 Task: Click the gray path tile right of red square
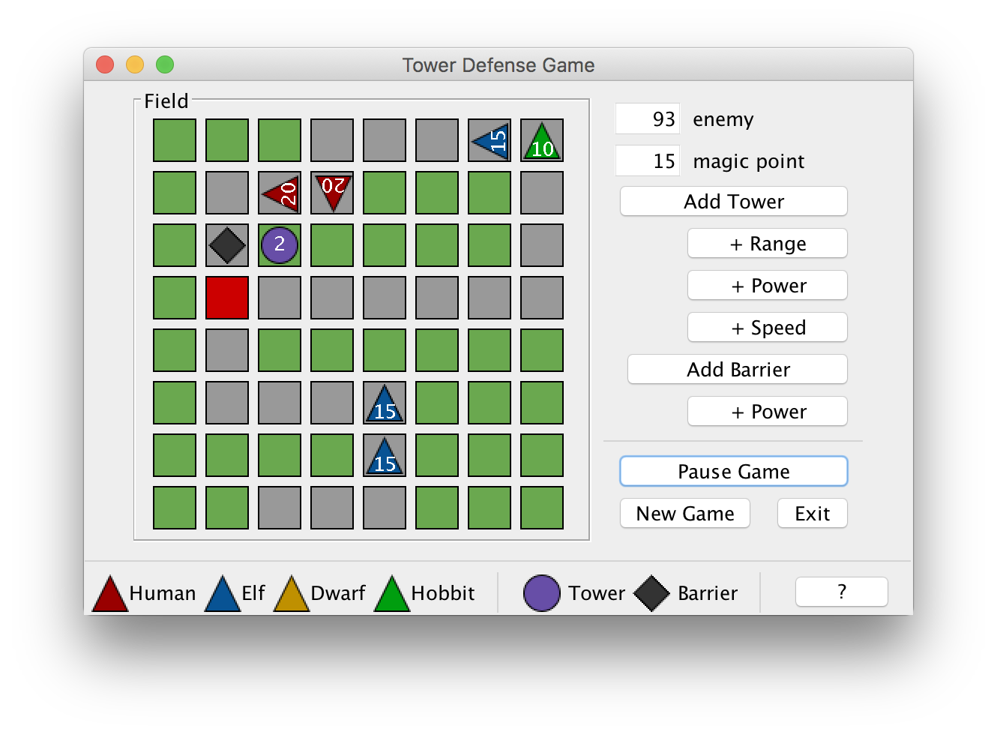tap(280, 298)
